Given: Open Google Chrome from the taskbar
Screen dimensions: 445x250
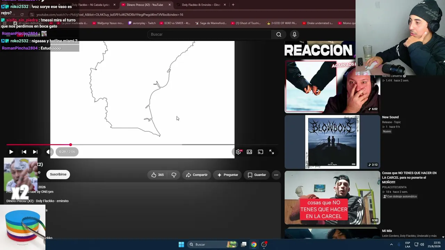Looking at the screenshot, I should click(x=254, y=244).
